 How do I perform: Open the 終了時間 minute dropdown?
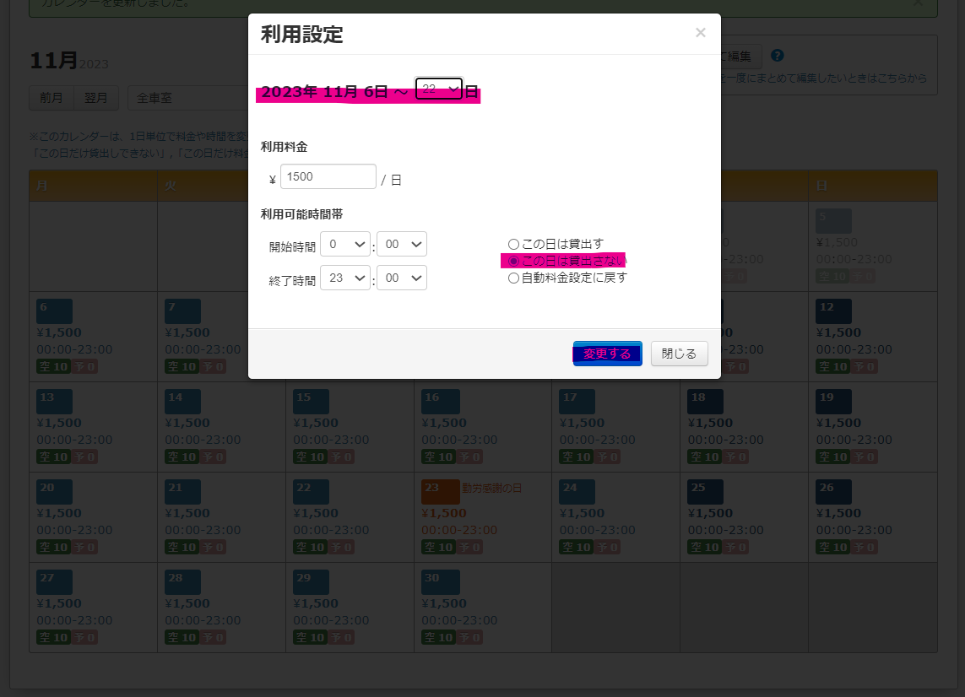[x=402, y=278]
